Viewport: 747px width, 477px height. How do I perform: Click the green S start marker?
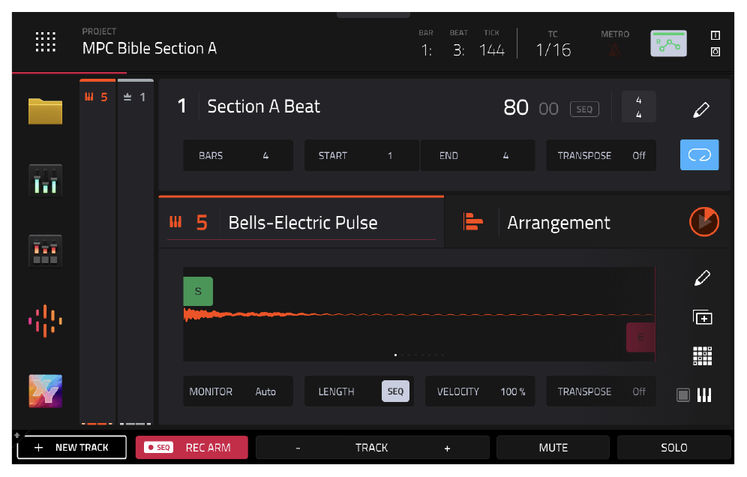(x=198, y=291)
